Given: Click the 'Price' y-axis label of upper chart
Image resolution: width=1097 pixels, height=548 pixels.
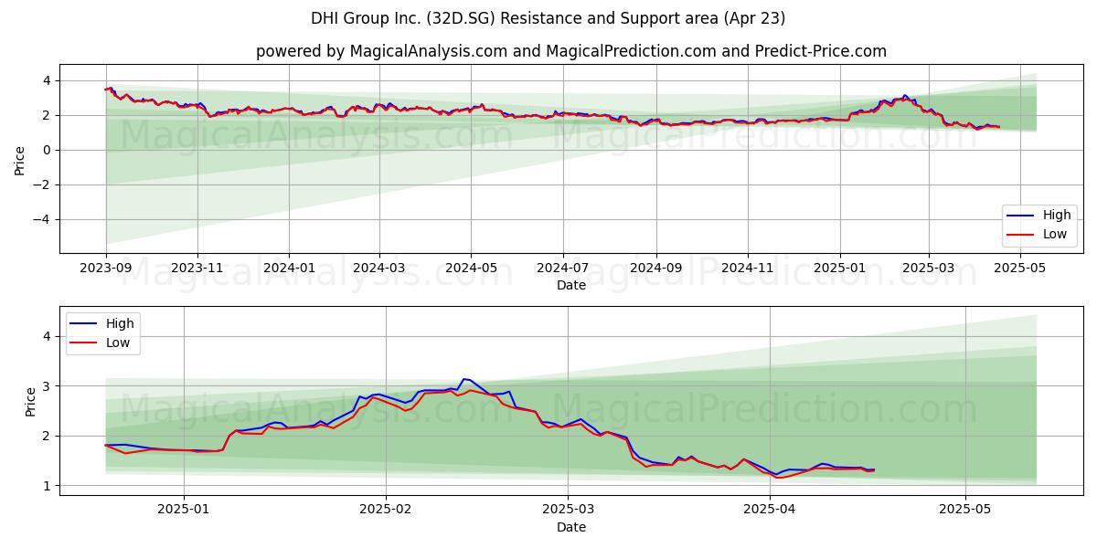Looking at the screenshot, I should 20,159.
